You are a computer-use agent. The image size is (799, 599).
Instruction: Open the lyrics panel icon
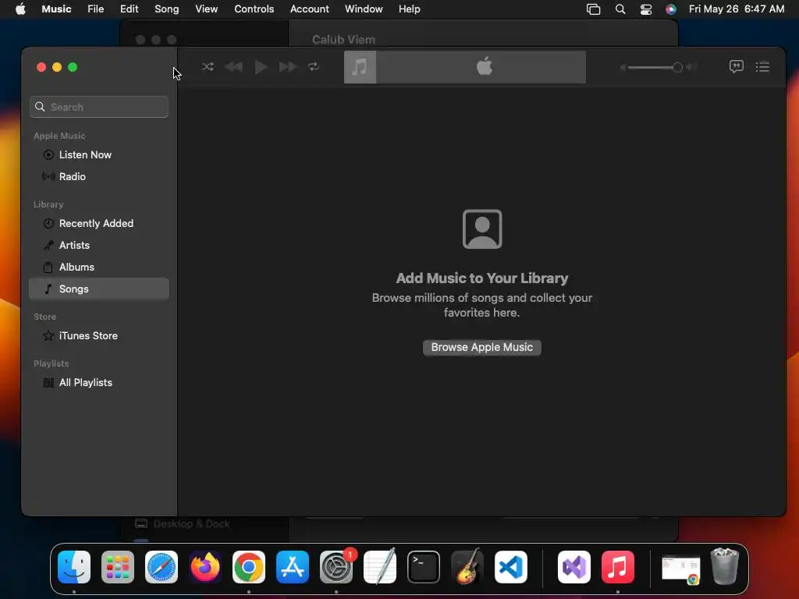click(x=737, y=67)
